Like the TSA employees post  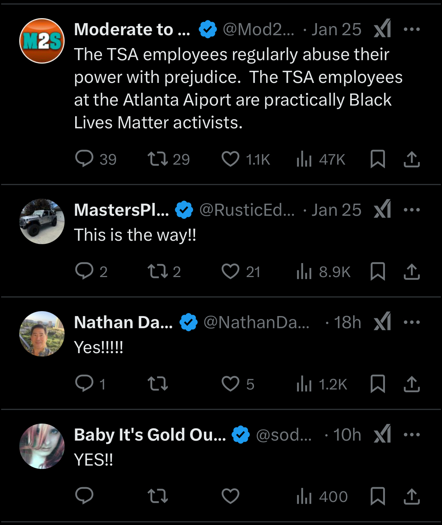(230, 159)
